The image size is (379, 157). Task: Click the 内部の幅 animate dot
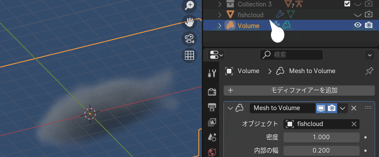coord(366,151)
